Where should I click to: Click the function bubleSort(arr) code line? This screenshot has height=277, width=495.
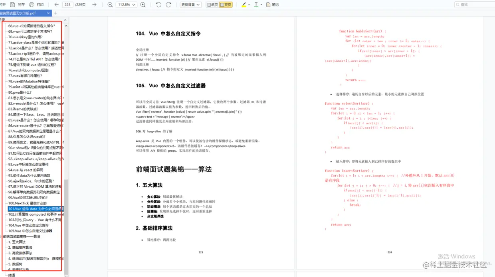[362, 31]
